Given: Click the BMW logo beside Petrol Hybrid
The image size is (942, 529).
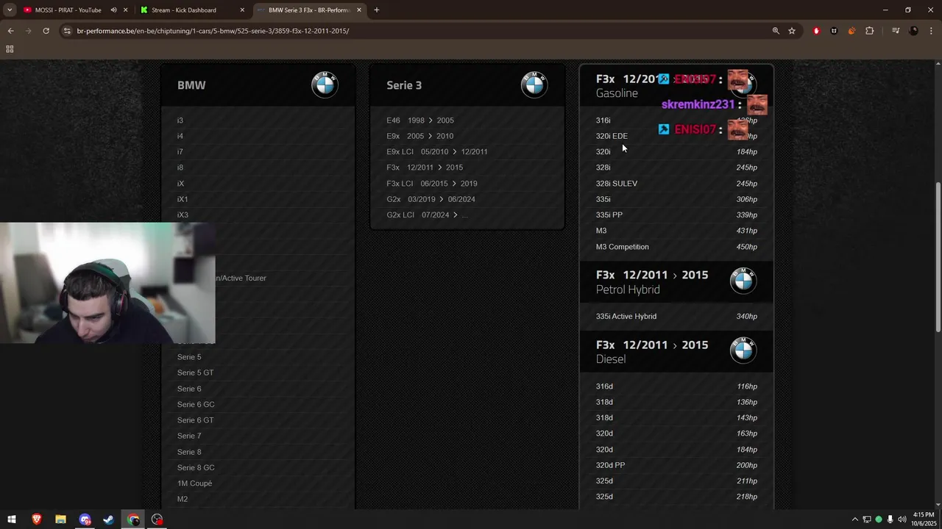Looking at the screenshot, I should [743, 281].
